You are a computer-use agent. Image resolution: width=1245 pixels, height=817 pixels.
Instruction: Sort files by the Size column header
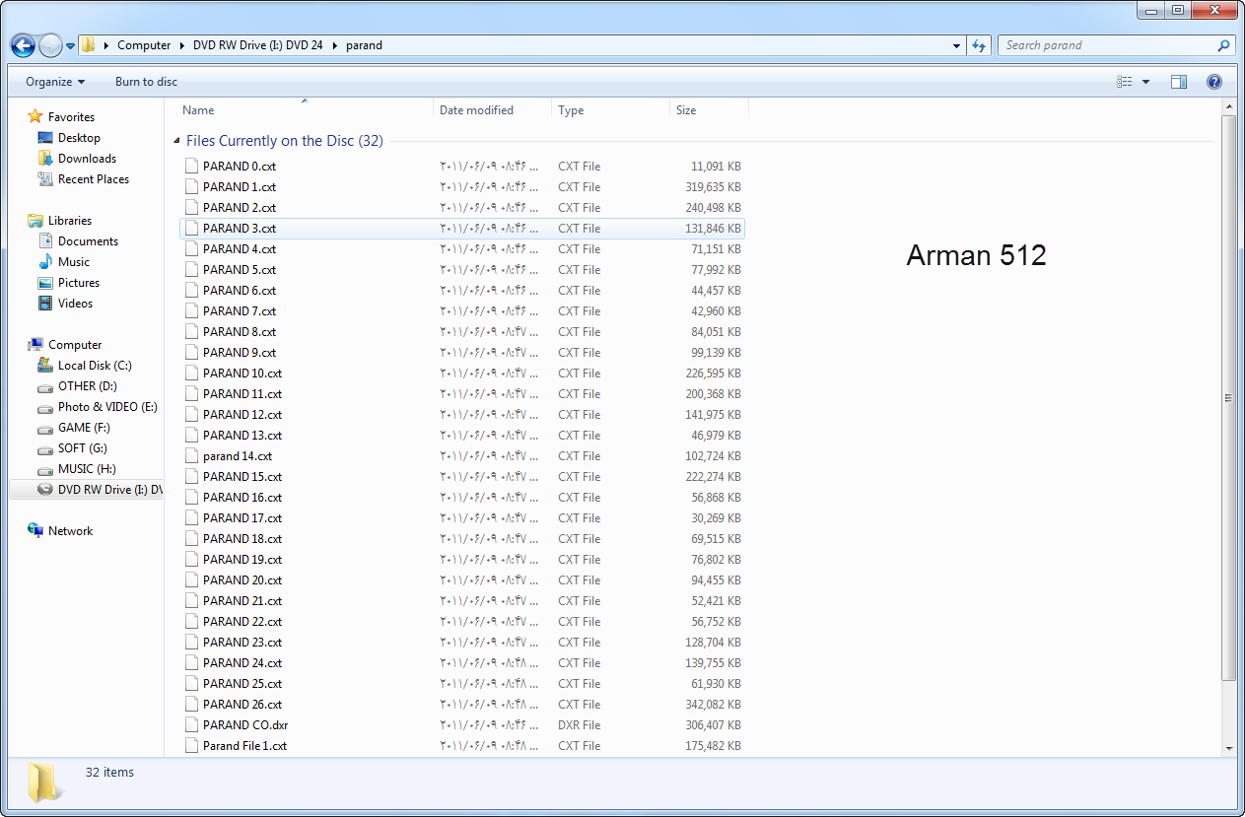(686, 110)
